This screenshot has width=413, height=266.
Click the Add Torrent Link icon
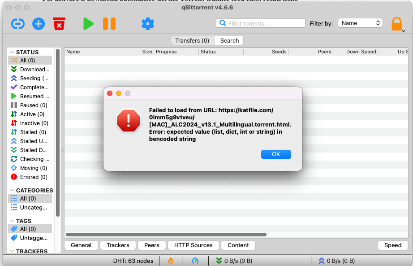(x=18, y=24)
